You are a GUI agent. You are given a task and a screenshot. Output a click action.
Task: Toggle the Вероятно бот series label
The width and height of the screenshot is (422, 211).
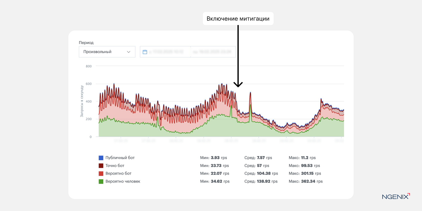[x=119, y=173]
